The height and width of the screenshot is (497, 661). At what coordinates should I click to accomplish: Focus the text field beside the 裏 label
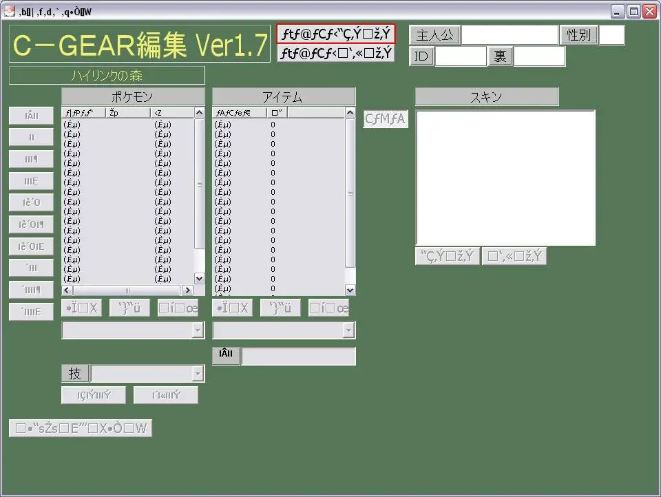click(x=539, y=56)
